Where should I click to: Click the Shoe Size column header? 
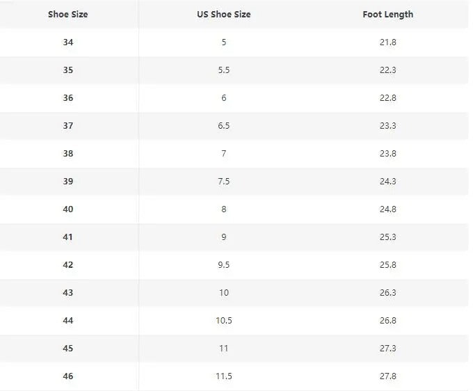coord(67,15)
